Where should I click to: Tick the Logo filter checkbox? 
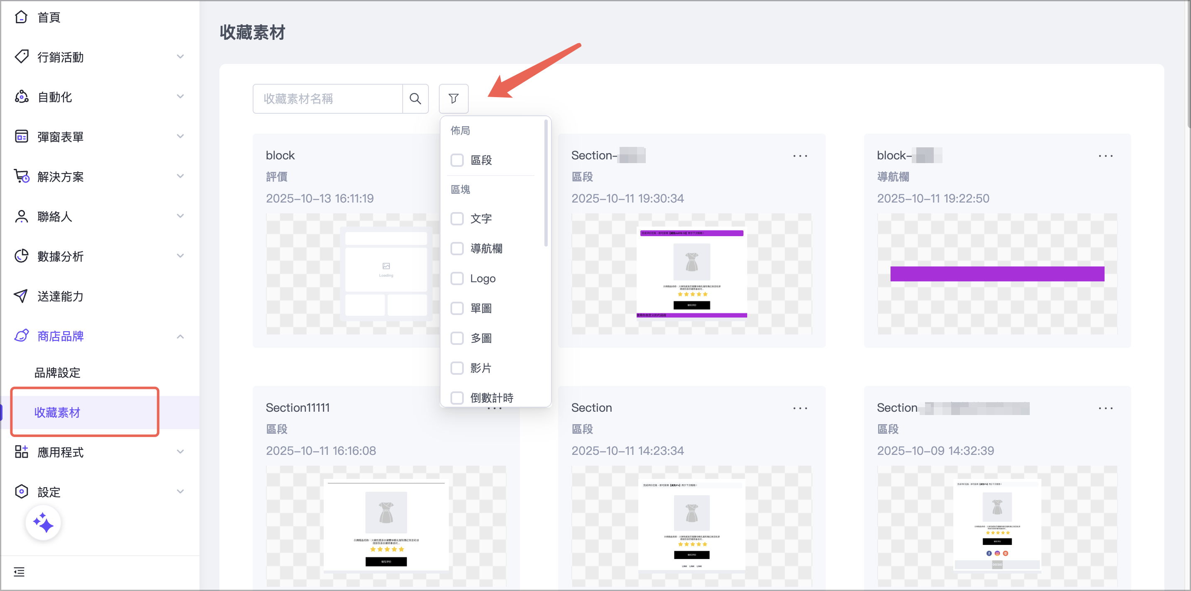pyautogui.click(x=457, y=278)
